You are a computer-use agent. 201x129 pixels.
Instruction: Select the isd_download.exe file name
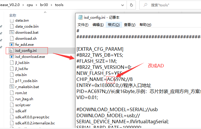pos(30,56)
